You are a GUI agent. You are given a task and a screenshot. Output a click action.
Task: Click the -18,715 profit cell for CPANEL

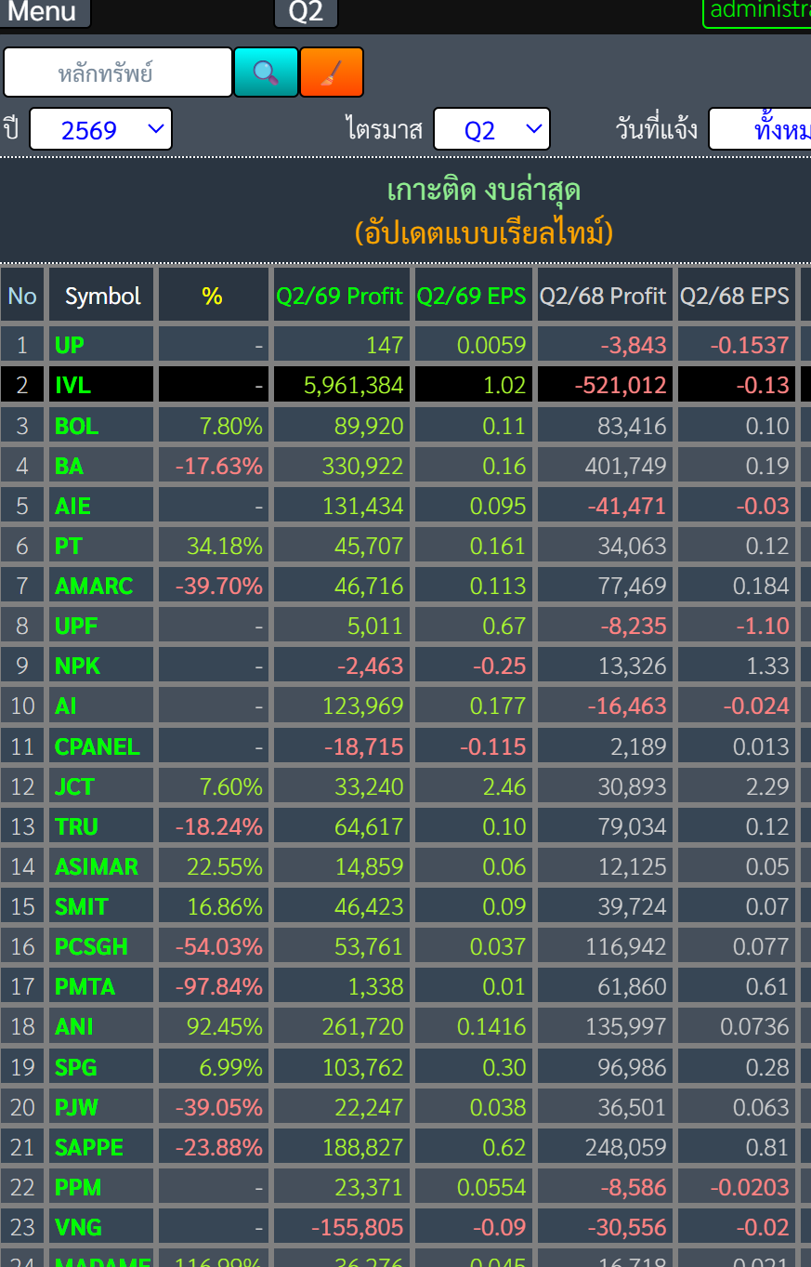[x=342, y=746]
